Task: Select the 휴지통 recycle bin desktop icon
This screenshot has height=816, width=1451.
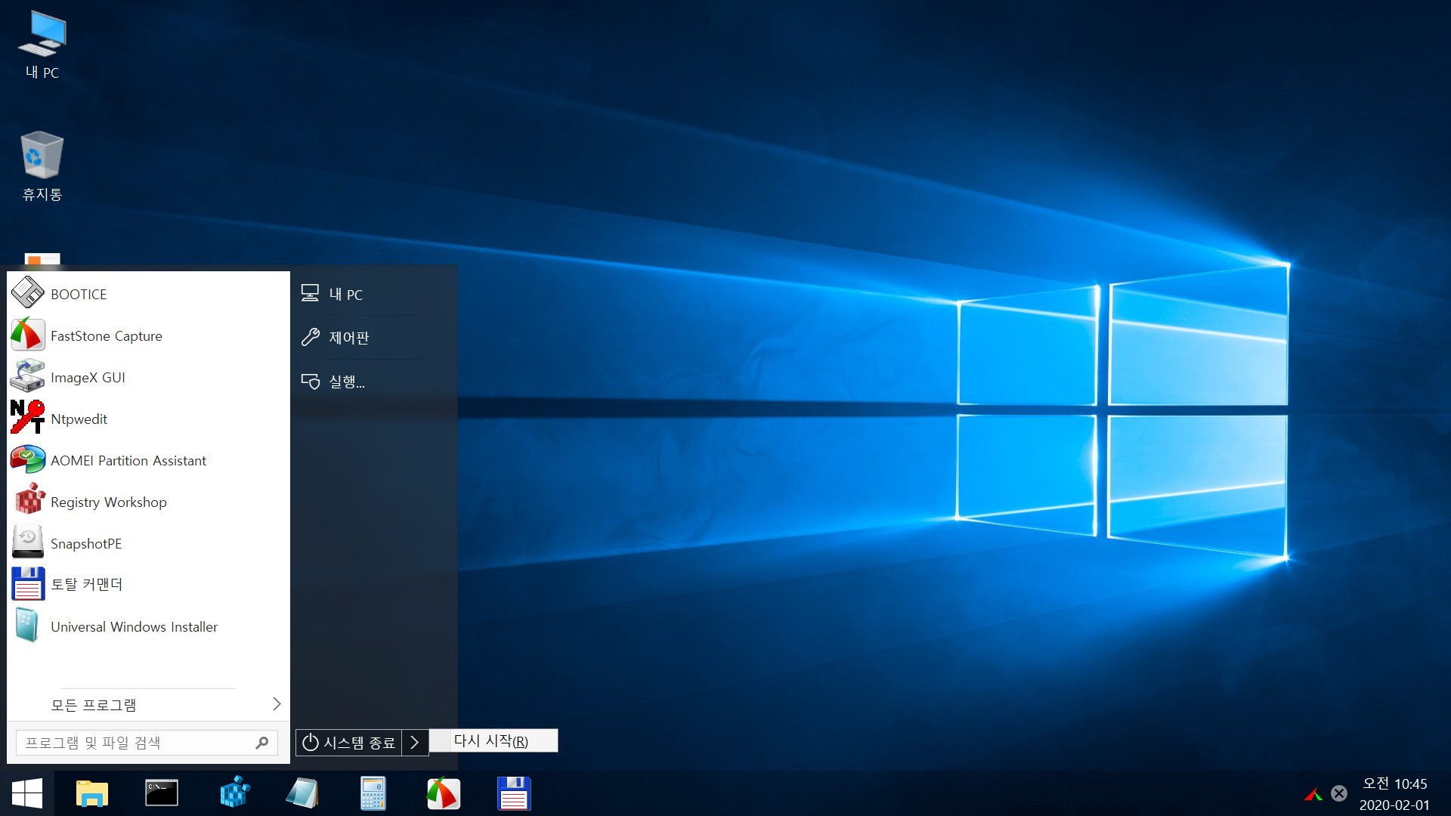Action: [x=42, y=166]
